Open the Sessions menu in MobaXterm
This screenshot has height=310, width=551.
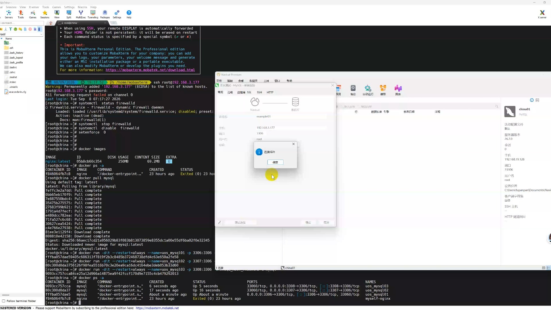[x=11, y=7]
